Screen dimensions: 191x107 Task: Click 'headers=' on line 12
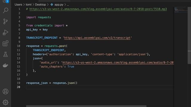[x=39, y=54]
